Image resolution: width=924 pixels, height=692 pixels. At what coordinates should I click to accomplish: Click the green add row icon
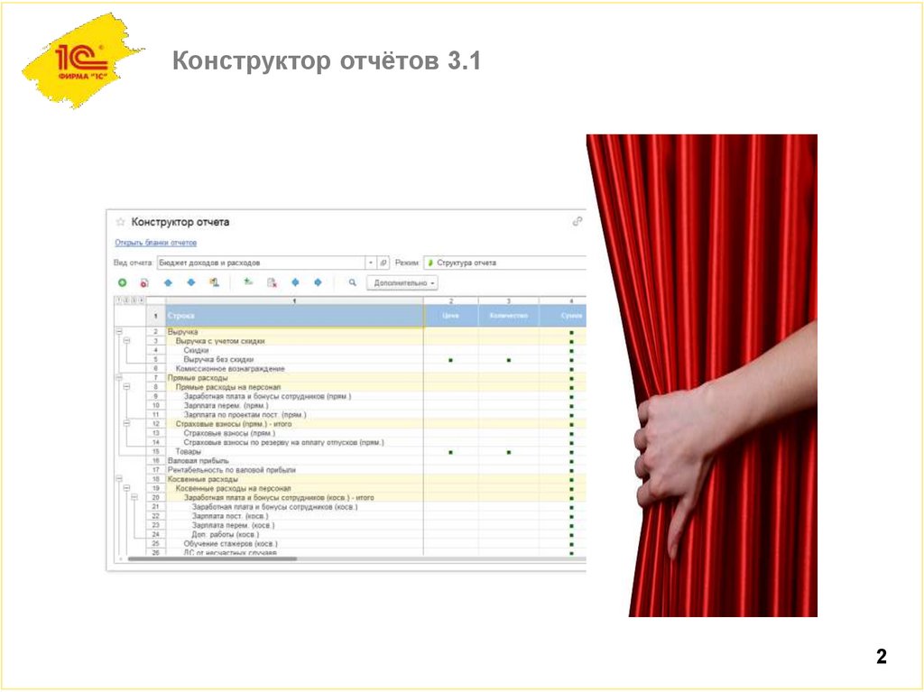click(121, 282)
